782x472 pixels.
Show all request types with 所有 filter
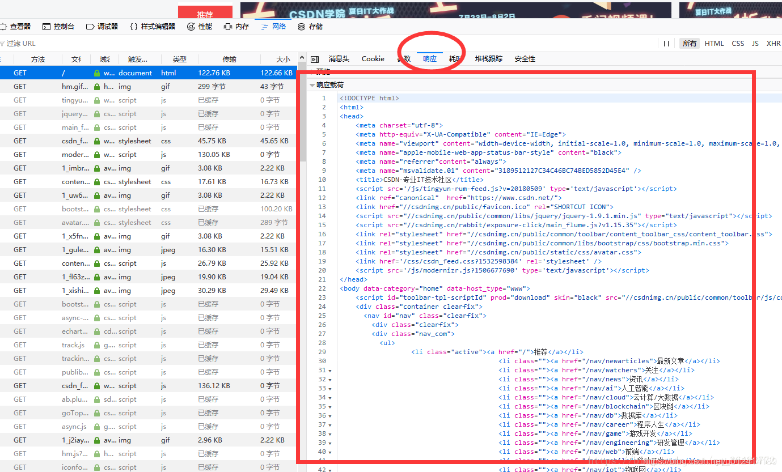[x=690, y=44]
